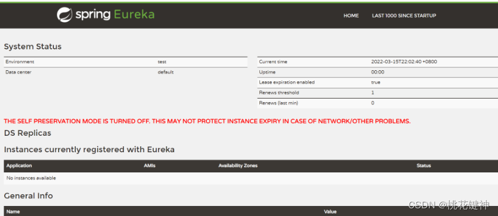This screenshot has height=216, width=498.
Task: Click the Environment value 'test'
Action: click(162, 62)
